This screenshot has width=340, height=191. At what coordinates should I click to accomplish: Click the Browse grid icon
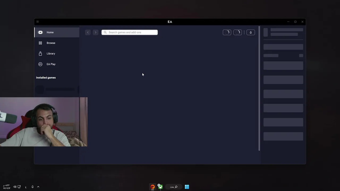click(40, 43)
